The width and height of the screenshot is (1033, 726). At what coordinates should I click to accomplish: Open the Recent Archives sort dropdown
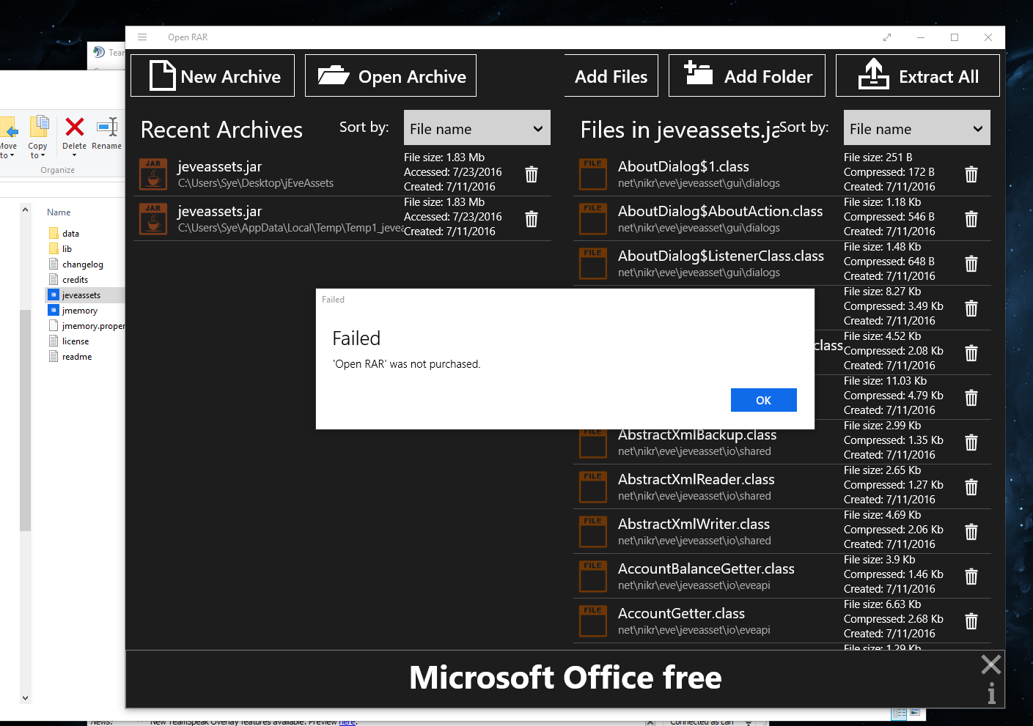[x=477, y=128]
